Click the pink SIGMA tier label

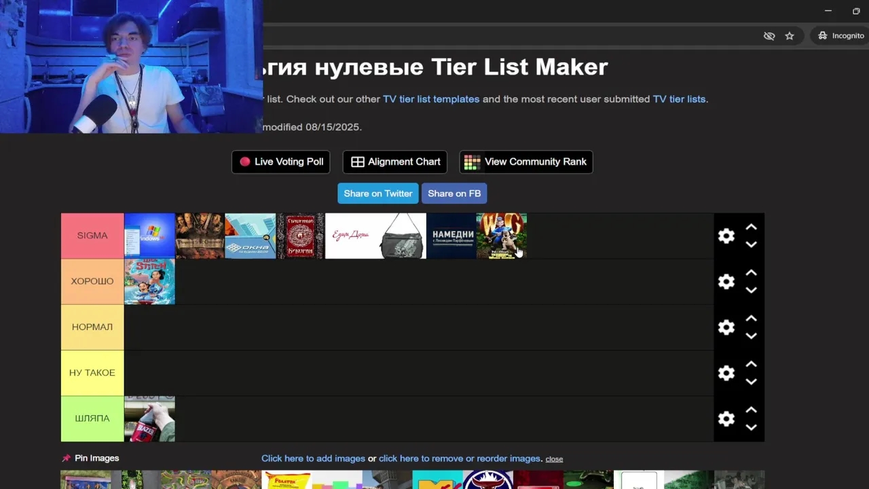[92, 236]
